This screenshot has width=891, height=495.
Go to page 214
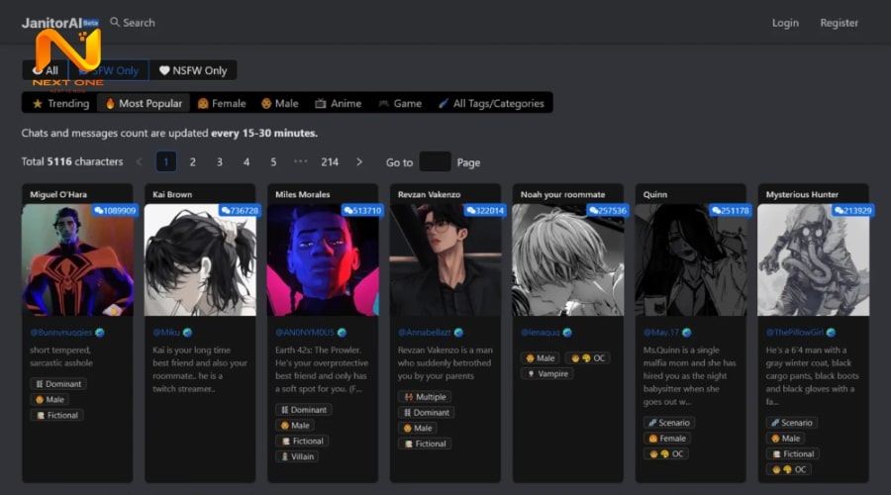point(330,161)
